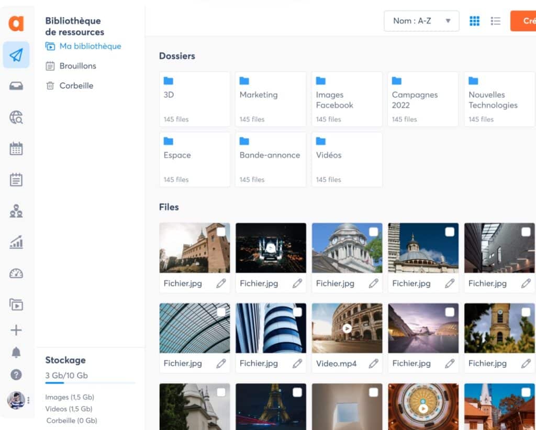Click Corbeille (0 Gb) storage entry

click(72, 421)
